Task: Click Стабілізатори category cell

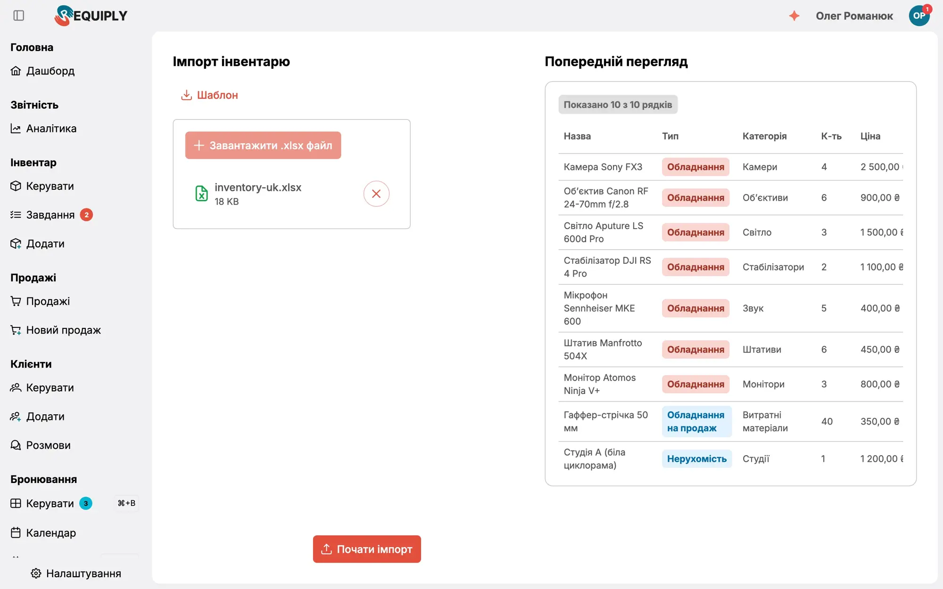Action: pyautogui.click(x=773, y=267)
